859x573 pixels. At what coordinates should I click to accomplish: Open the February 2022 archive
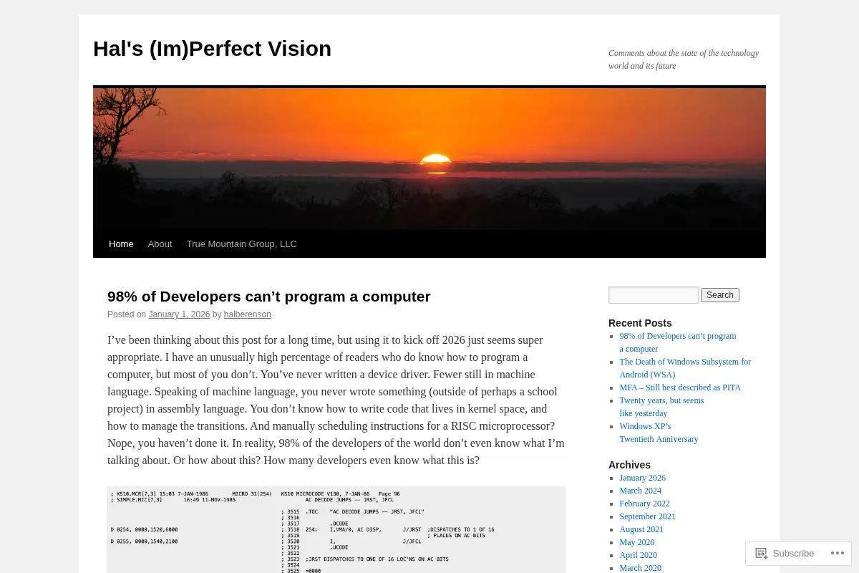(x=644, y=504)
